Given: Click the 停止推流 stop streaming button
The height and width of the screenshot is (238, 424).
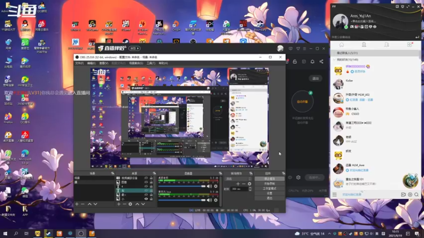Looking at the screenshot, I should coord(269,179).
